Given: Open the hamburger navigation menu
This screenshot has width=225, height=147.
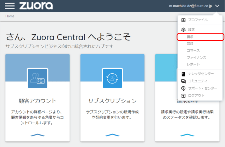Looking at the screenshot, I should [10, 6].
